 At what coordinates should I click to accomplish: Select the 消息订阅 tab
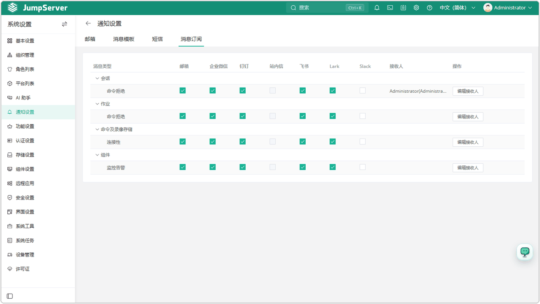(191, 39)
